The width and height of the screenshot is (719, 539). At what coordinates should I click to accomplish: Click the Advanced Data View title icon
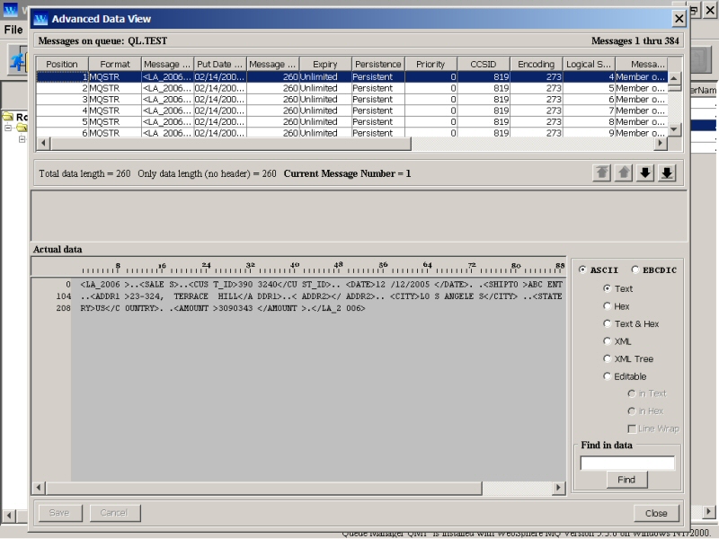[40, 19]
